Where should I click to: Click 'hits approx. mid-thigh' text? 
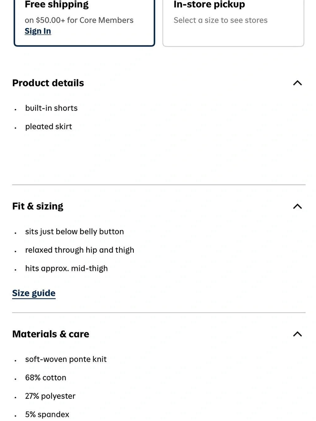point(66,268)
